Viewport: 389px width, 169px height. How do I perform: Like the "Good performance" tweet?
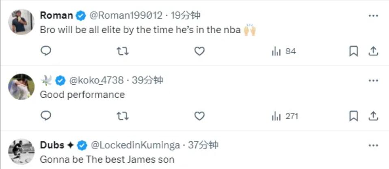pyautogui.click(x=199, y=116)
